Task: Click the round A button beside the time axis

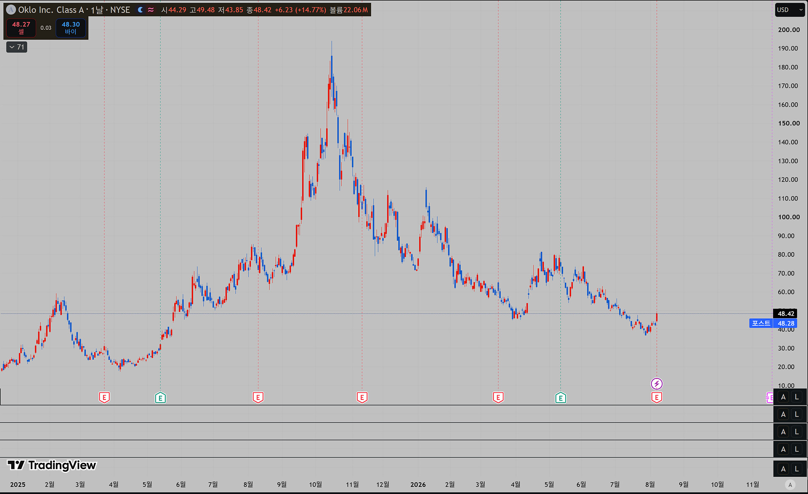Action: point(790,485)
